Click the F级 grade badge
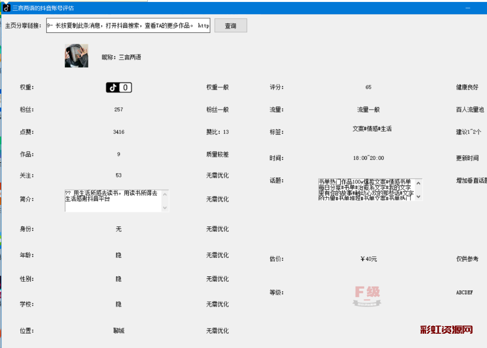This screenshot has width=487, height=348. 367,296
